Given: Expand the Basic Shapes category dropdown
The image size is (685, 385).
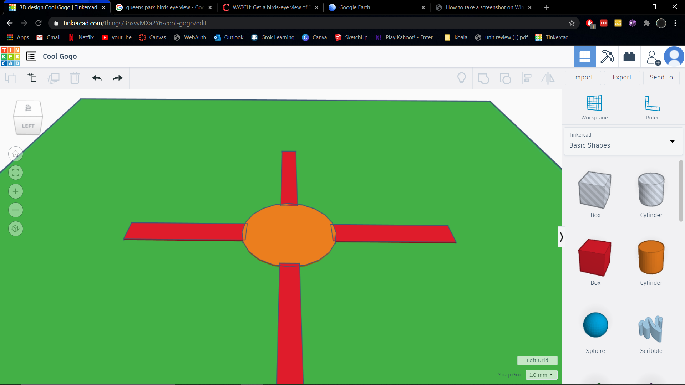Looking at the screenshot, I should coord(623,141).
